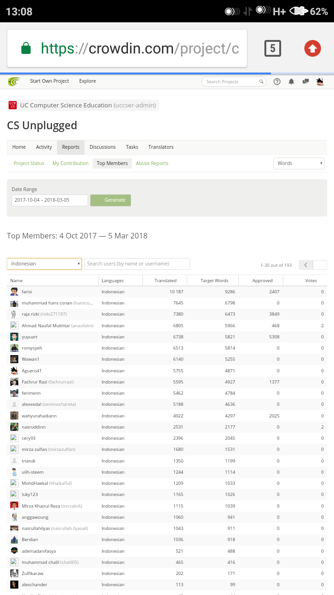The height and width of the screenshot is (595, 334).
Task: Select the Reports tab
Action: pos(71,147)
